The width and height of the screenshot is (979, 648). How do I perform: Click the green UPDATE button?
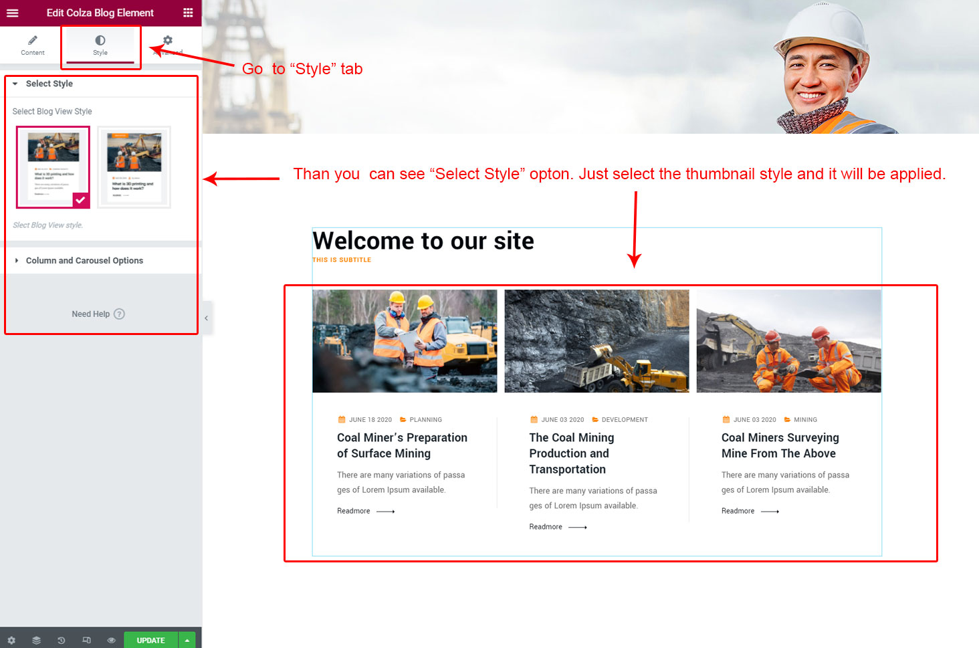click(x=150, y=640)
